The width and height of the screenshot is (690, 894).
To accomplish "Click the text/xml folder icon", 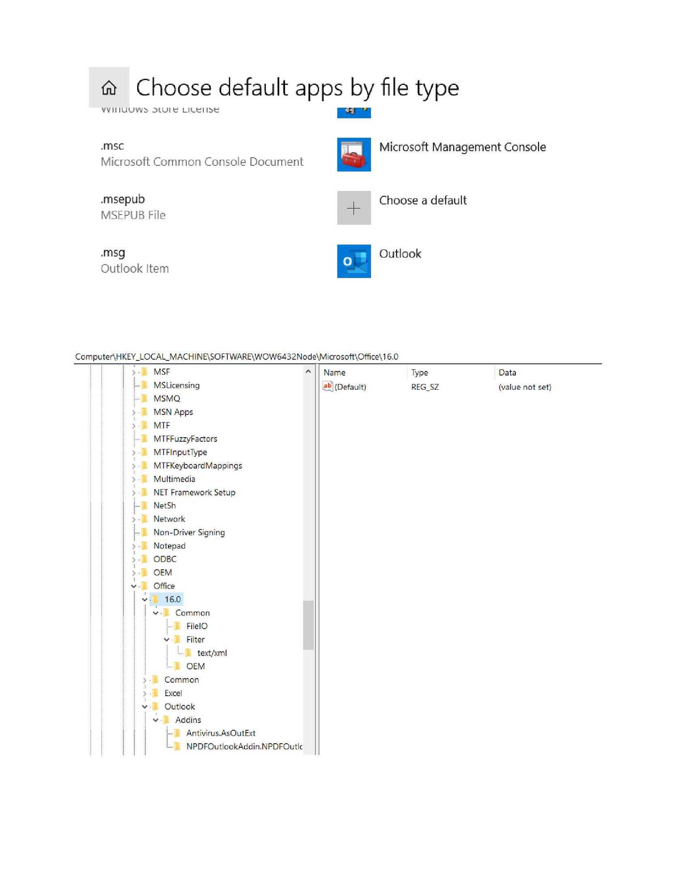I will [x=188, y=653].
